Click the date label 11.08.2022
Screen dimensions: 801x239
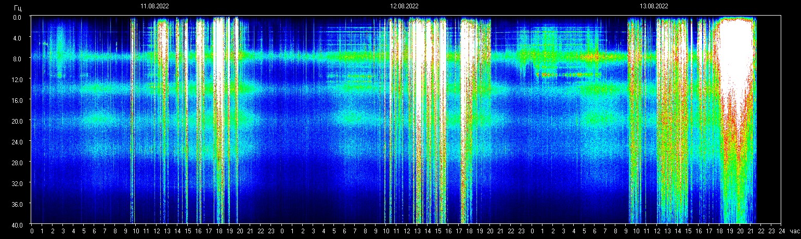(x=154, y=6)
